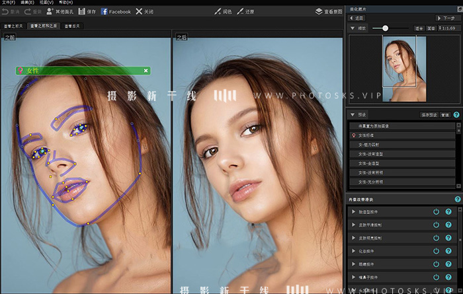Switch to the view before and after tab
Viewport: 463px width, 294px height.
coord(44,26)
